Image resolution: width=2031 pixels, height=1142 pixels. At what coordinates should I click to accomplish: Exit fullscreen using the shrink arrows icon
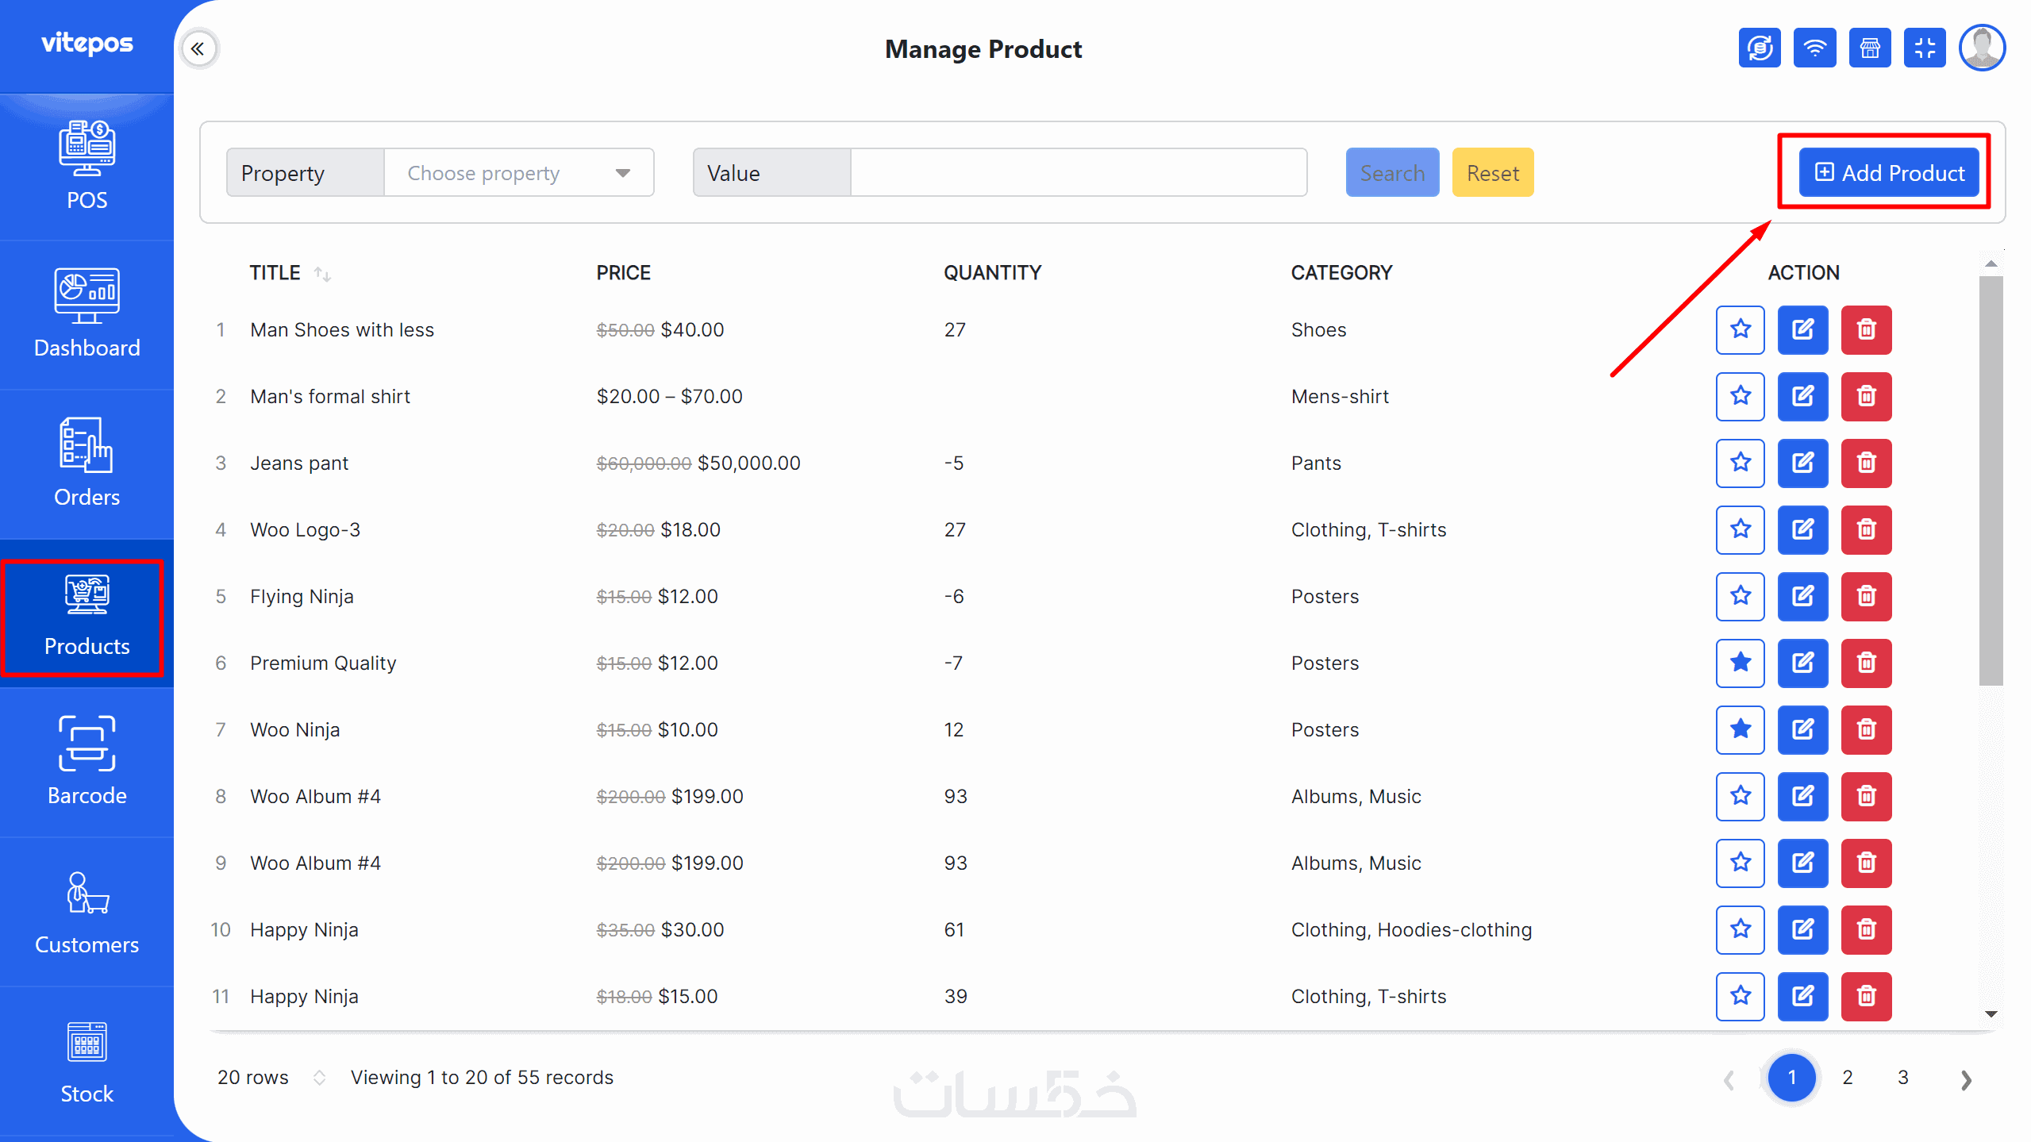[1925, 48]
